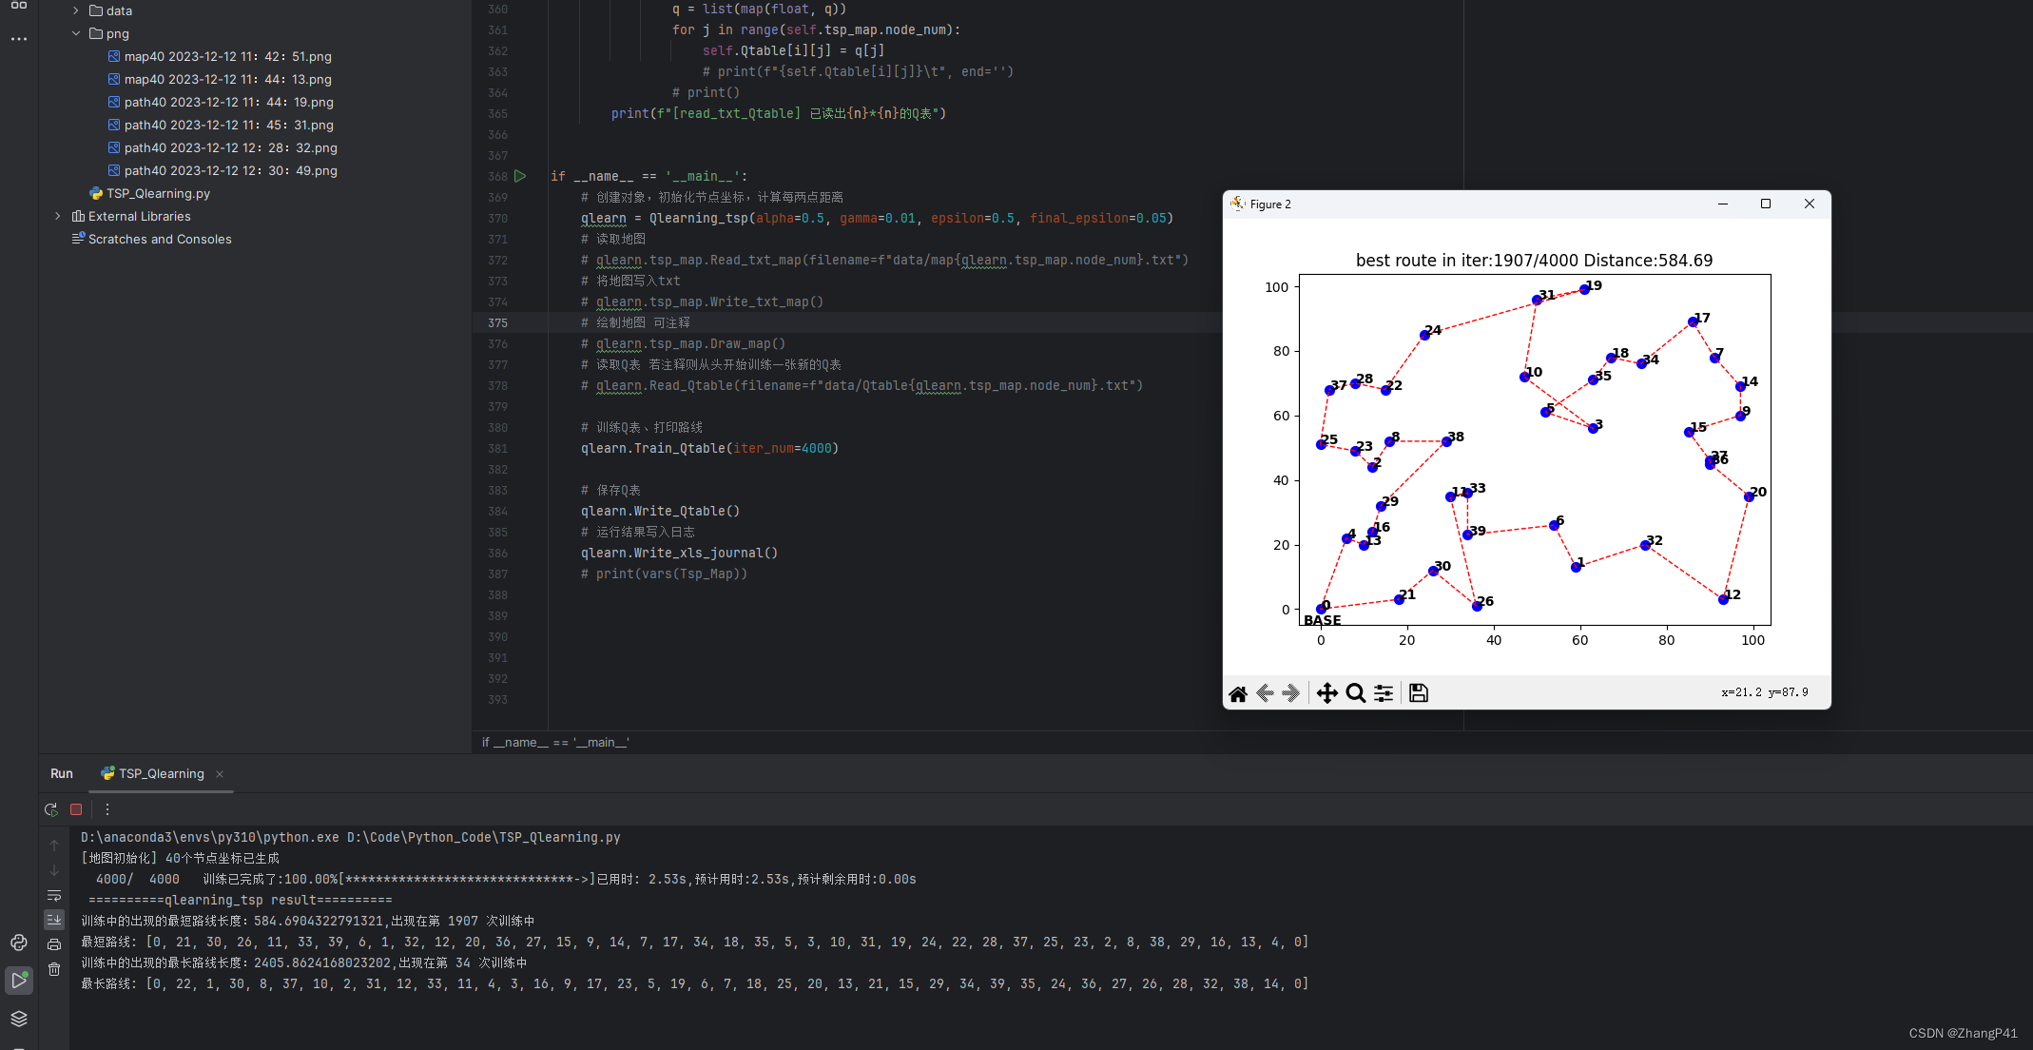Open TSP_Qlearning.py in project tree
Viewport: 2033px width, 1050px height.
tap(158, 193)
